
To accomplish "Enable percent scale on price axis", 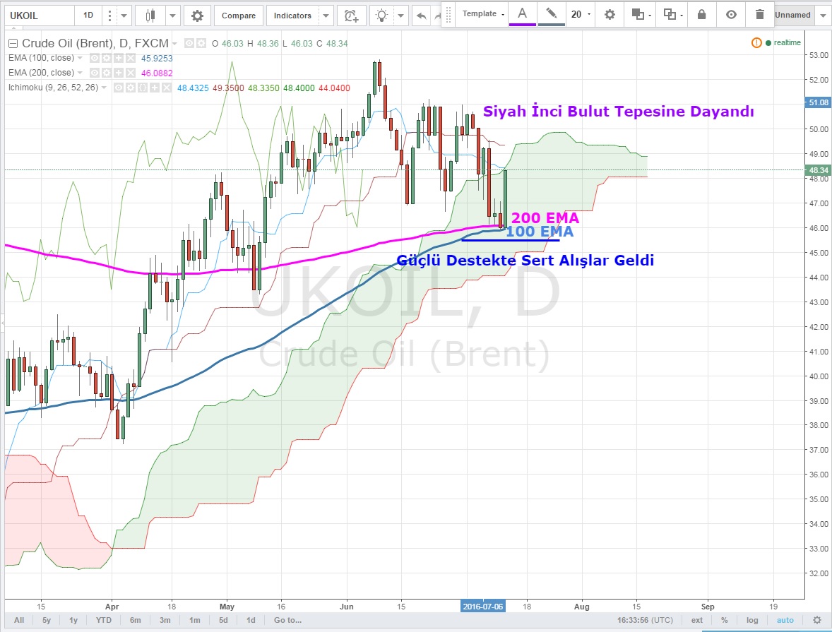I will click(x=724, y=620).
